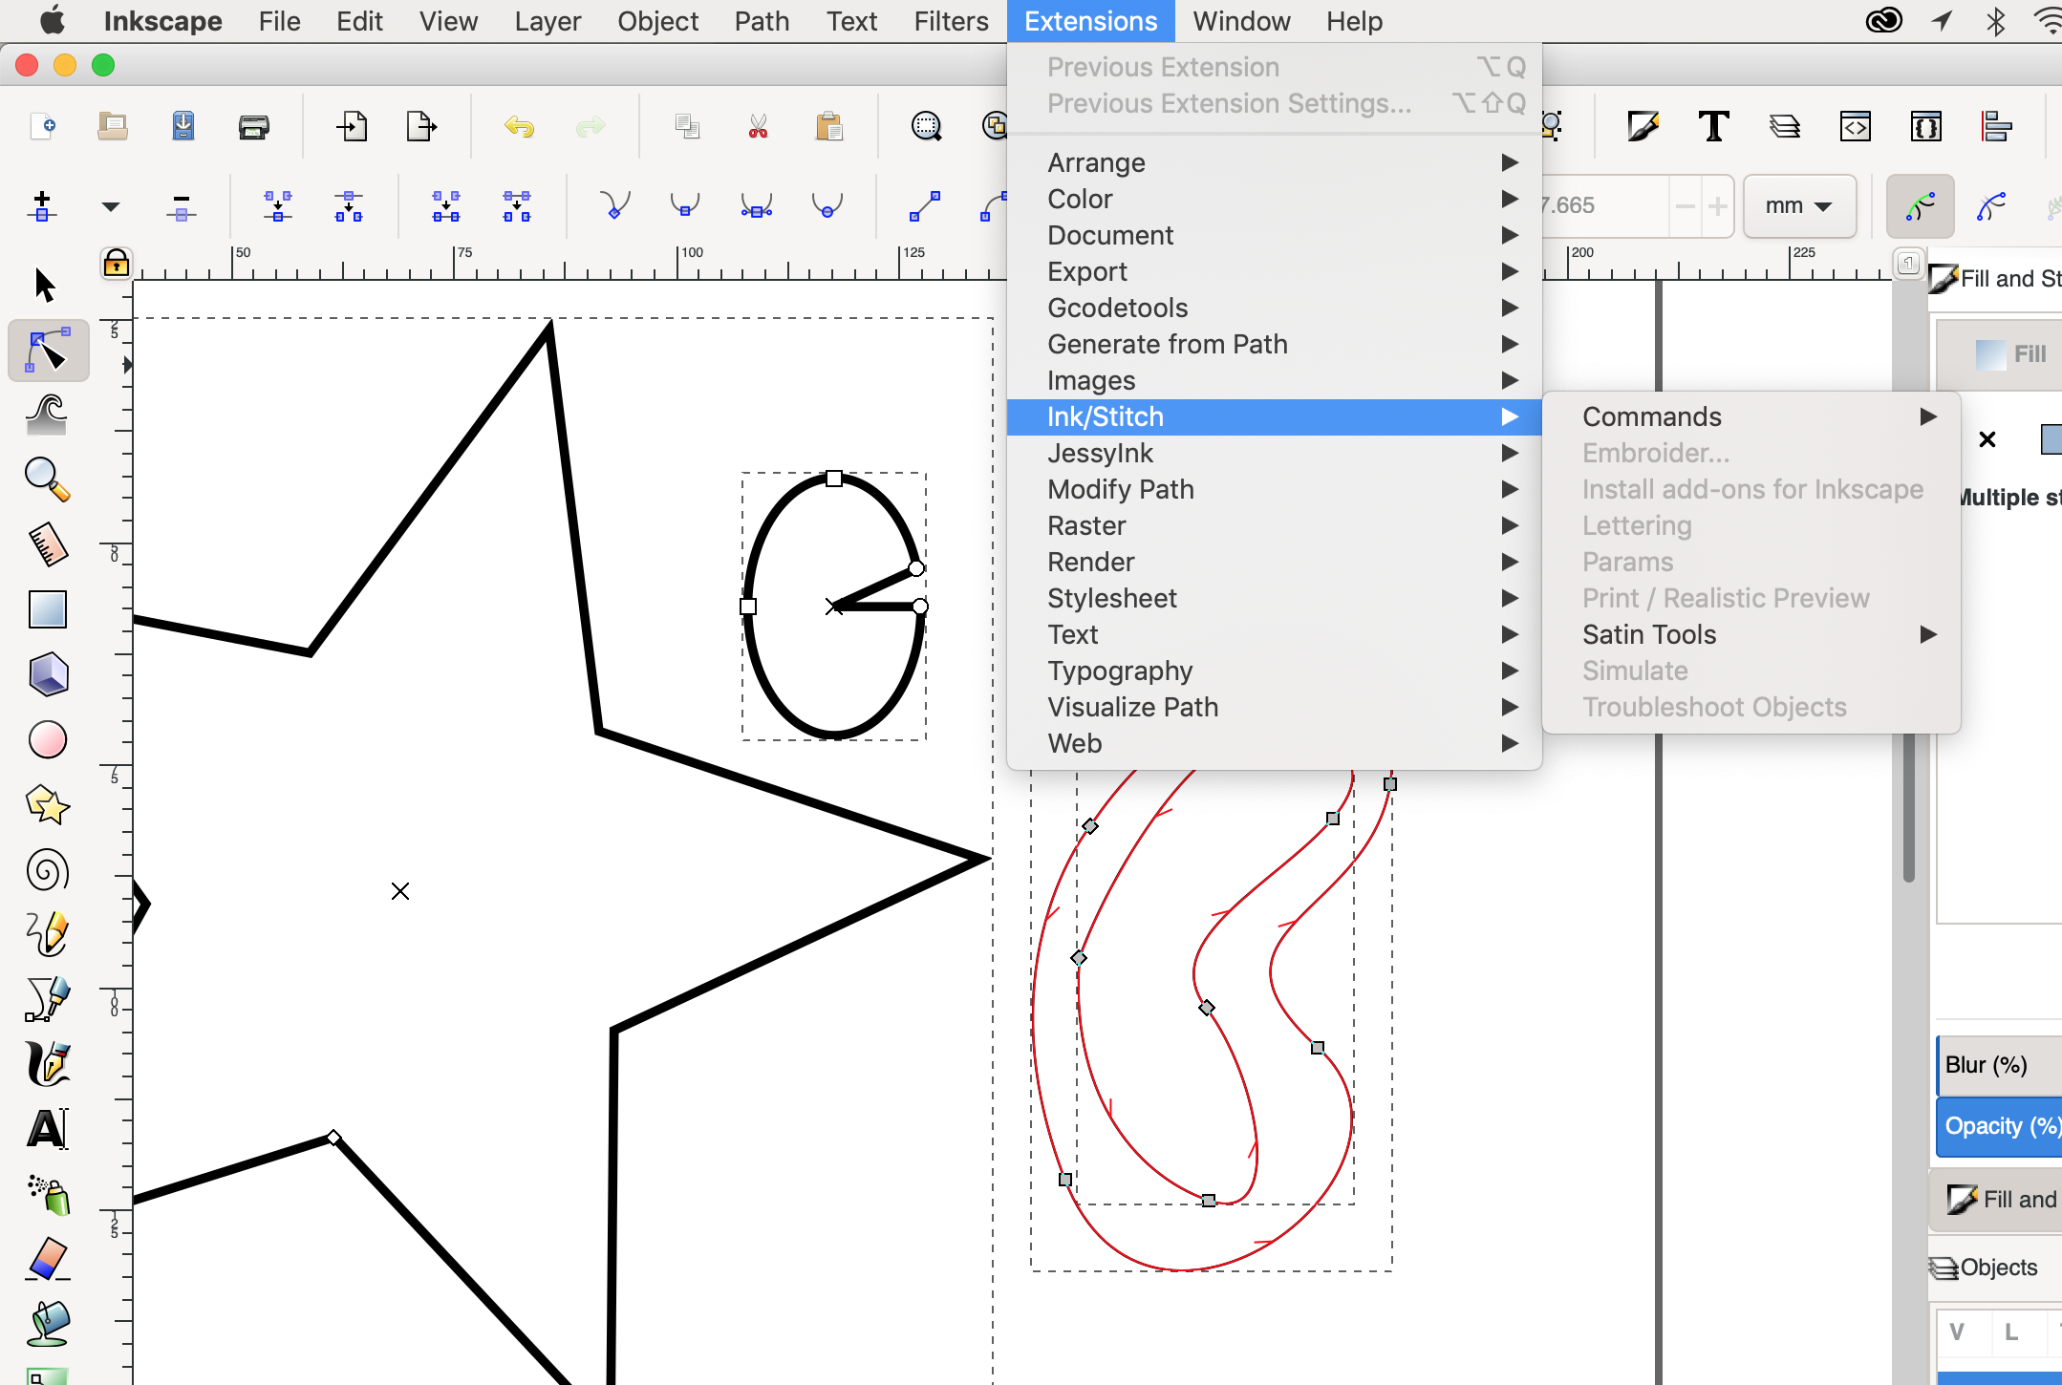This screenshot has height=1385, width=2062.
Task: Click the Import icon
Action: click(352, 126)
